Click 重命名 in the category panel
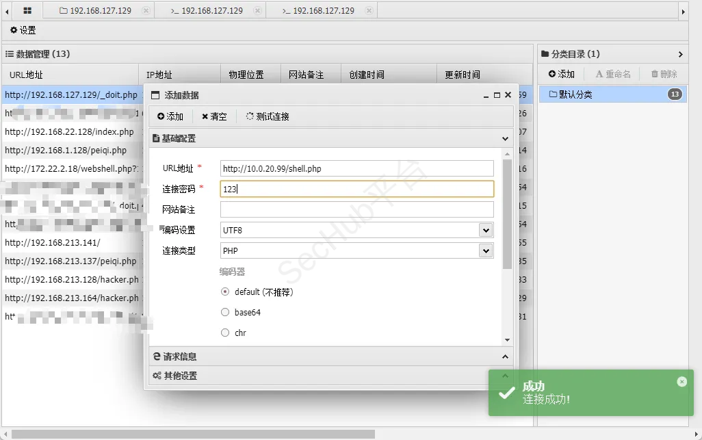 click(x=613, y=74)
